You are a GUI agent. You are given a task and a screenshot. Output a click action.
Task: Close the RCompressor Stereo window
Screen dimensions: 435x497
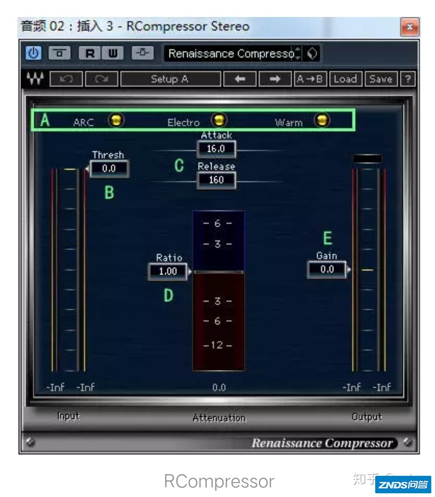[409, 27]
